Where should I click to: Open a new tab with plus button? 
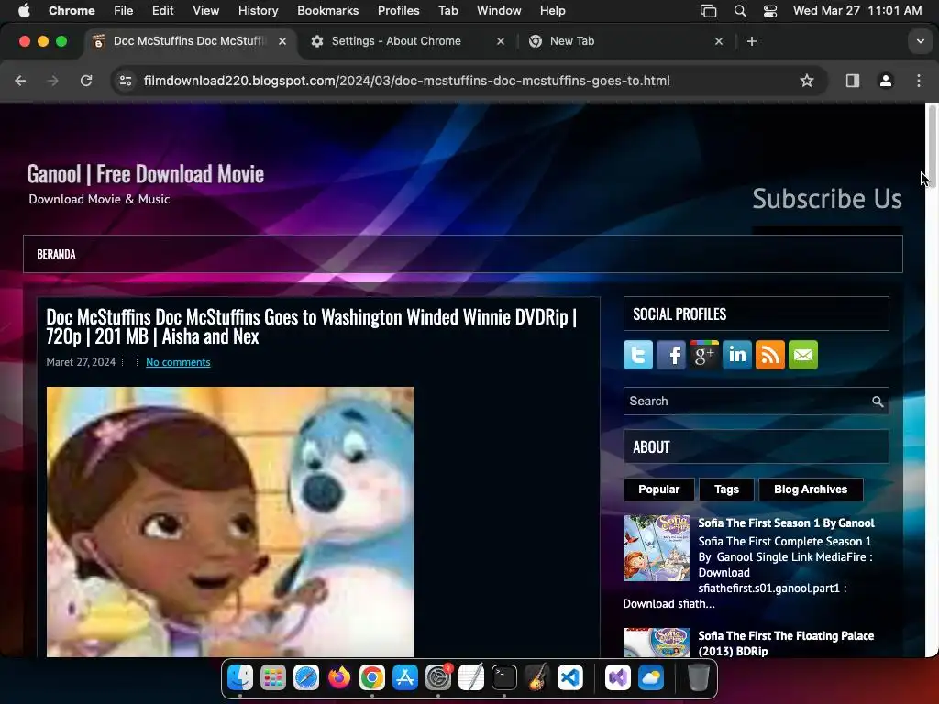coord(752,41)
